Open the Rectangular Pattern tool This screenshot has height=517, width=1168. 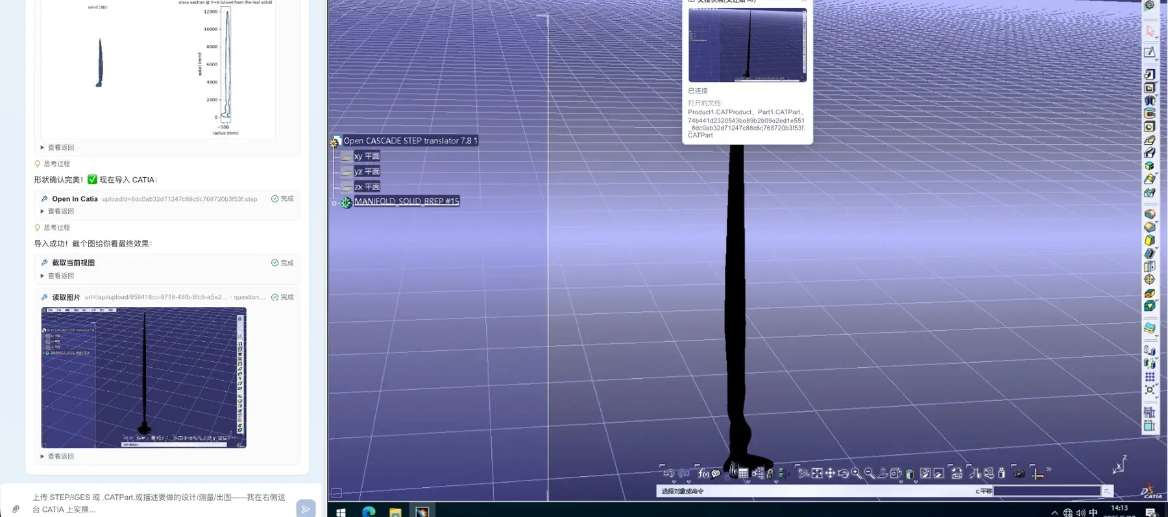tap(1149, 376)
